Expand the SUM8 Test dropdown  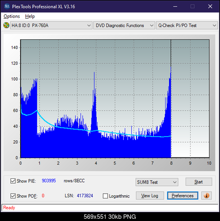pyautogui.click(x=157, y=182)
